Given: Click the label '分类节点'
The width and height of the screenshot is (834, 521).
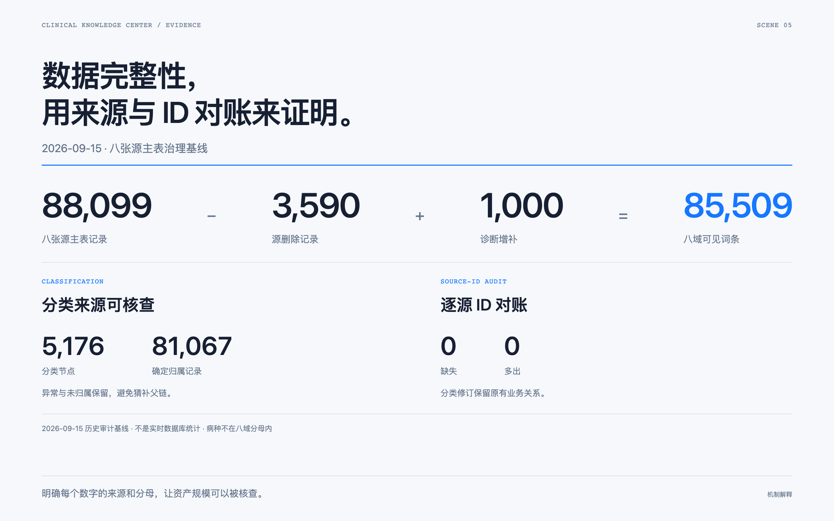Looking at the screenshot, I should coord(58,371).
